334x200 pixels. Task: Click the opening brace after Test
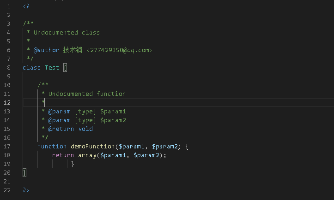pyautogui.click(x=65, y=67)
